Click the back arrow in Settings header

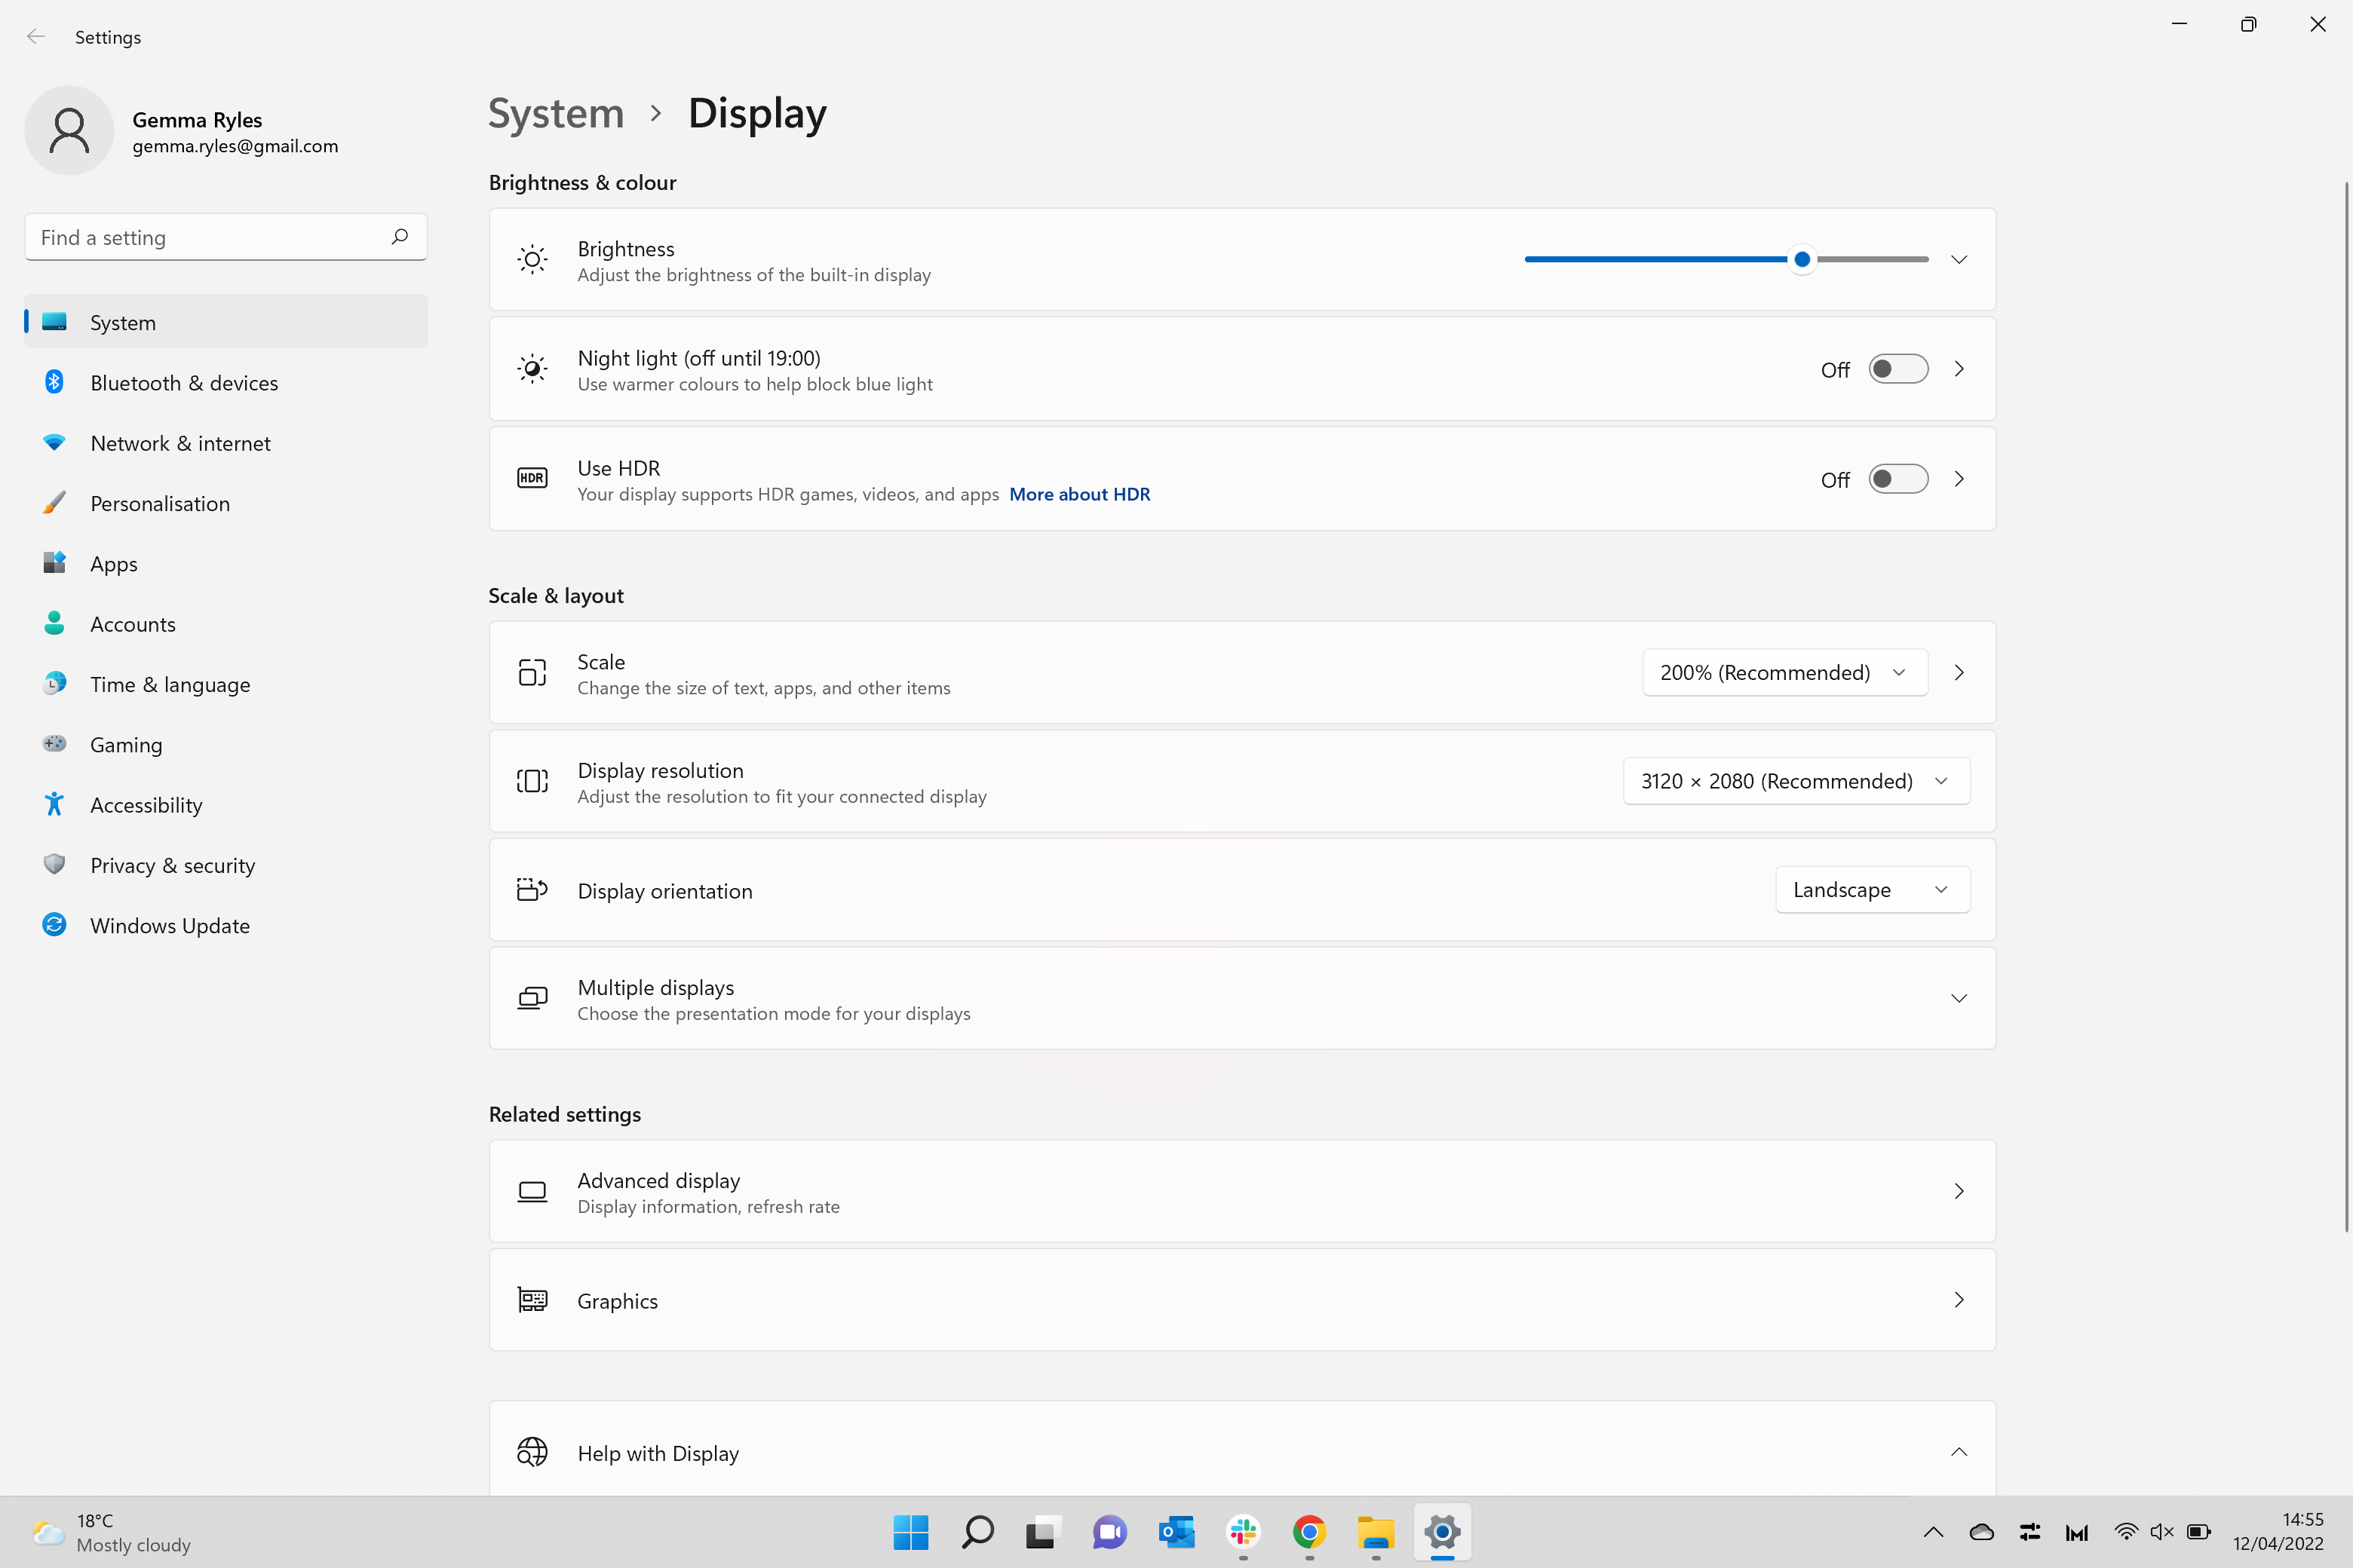click(x=36, y=37)
